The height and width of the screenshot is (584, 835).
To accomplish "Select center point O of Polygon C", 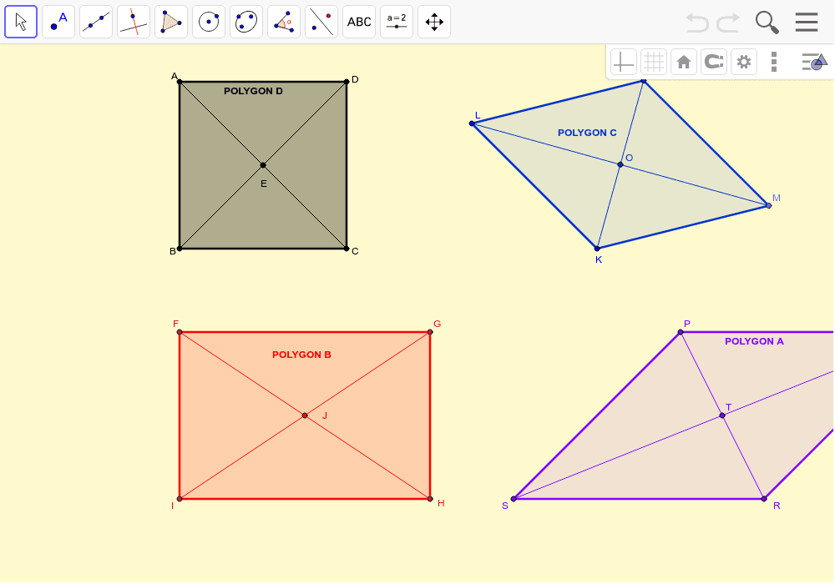I will click(x=620, y=164).
